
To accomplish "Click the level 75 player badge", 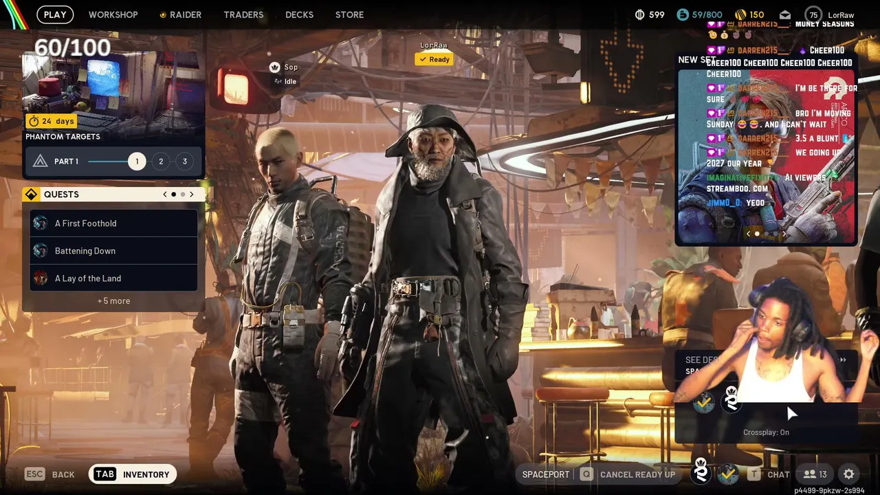I will 813,14.
